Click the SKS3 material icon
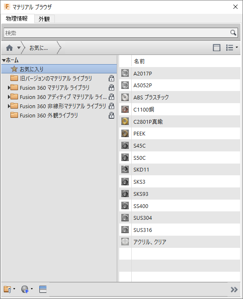 (125, 182)
